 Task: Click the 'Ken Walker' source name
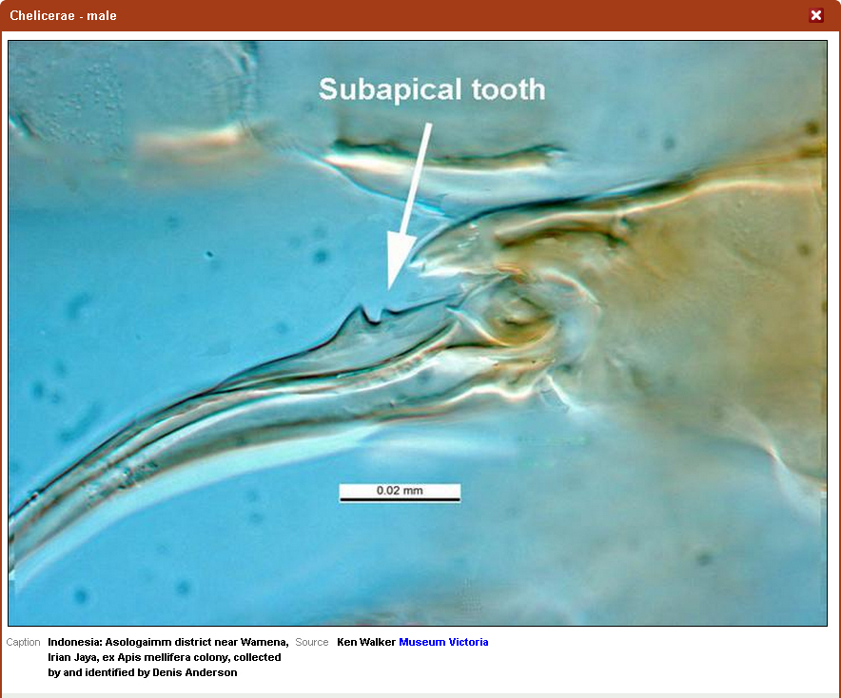point(365,642)
